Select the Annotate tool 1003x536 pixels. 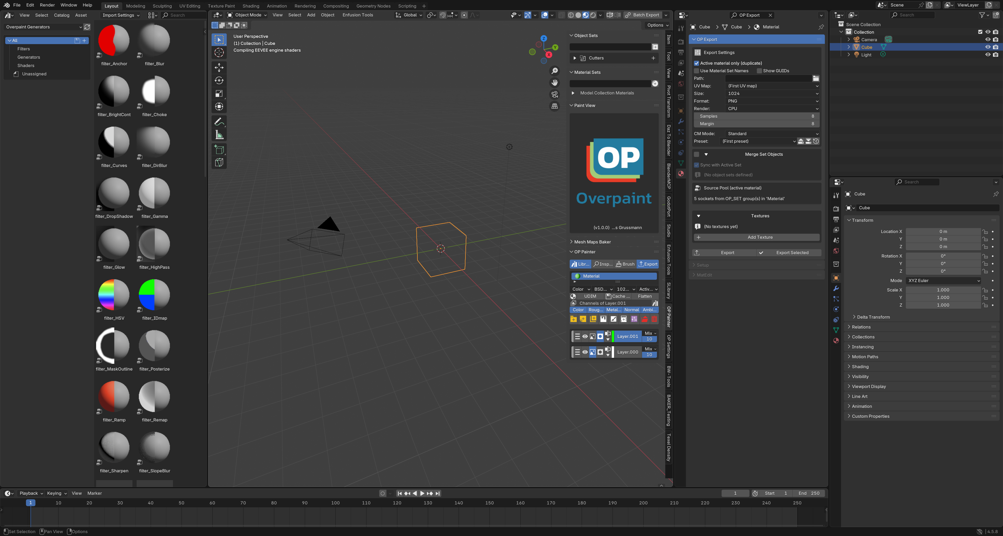219,122
